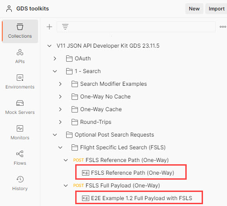Click the collections filter search field
The image size is (227, 206).
tap(136, 27)
